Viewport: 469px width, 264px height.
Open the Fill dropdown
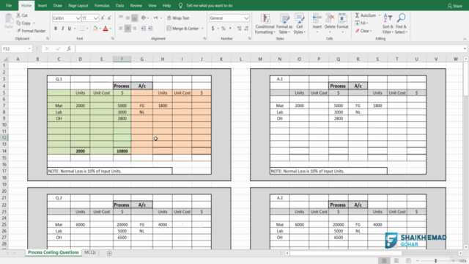click(361, 23)
